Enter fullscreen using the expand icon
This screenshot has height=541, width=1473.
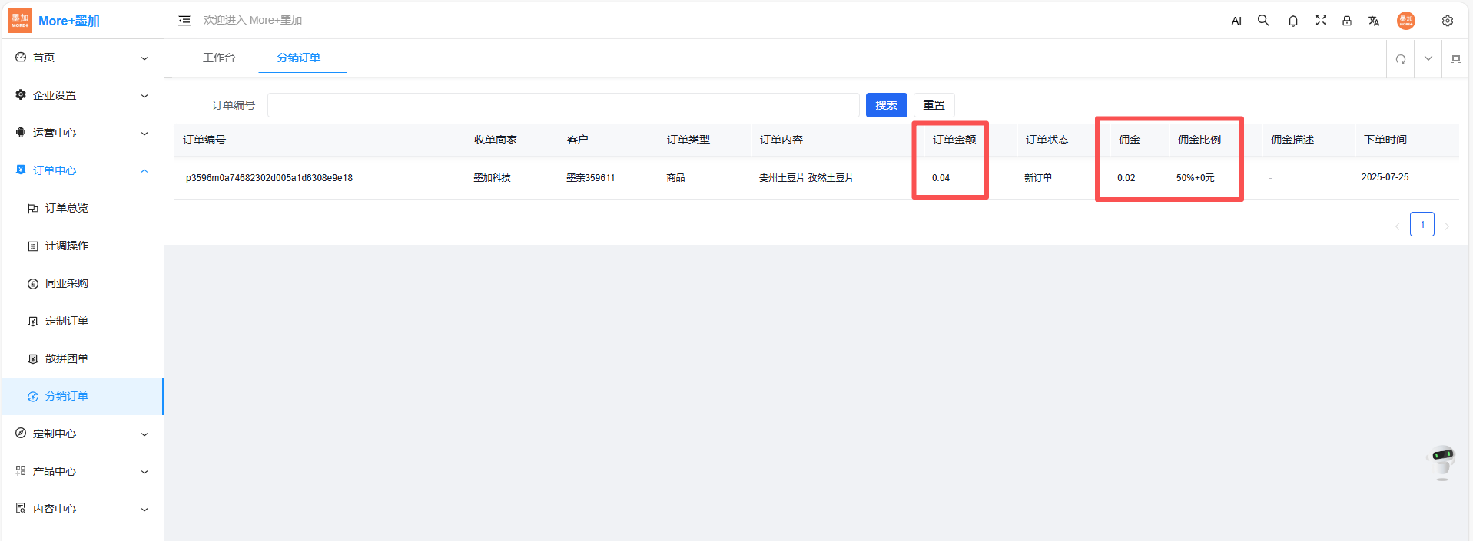(1321, 21)
